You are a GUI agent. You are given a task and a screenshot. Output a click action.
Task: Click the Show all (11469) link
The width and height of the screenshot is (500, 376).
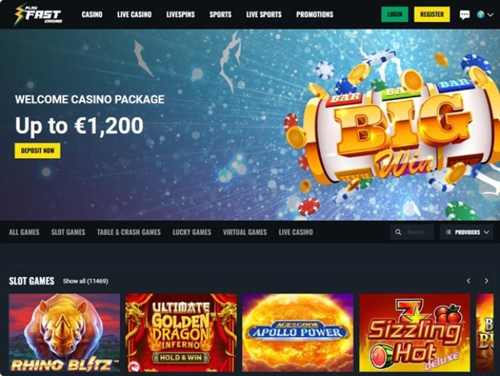pos(85,281)
